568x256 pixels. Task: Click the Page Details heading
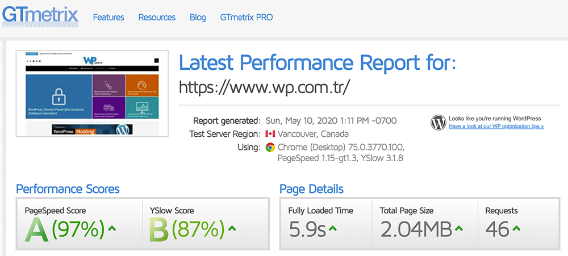pos(311,188)
